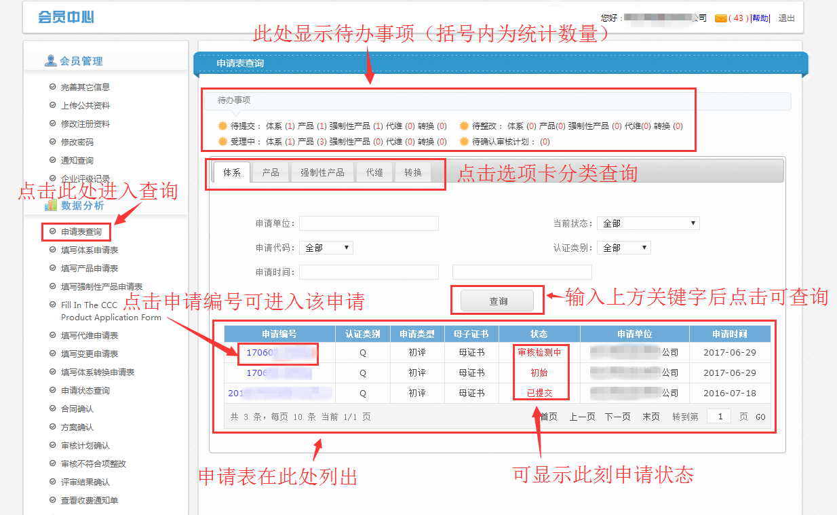Go to 下一页 in pagination

[617, 417]
